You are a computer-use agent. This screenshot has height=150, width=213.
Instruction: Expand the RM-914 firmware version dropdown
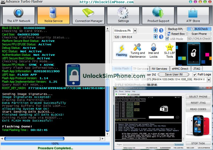pos(209,80)
